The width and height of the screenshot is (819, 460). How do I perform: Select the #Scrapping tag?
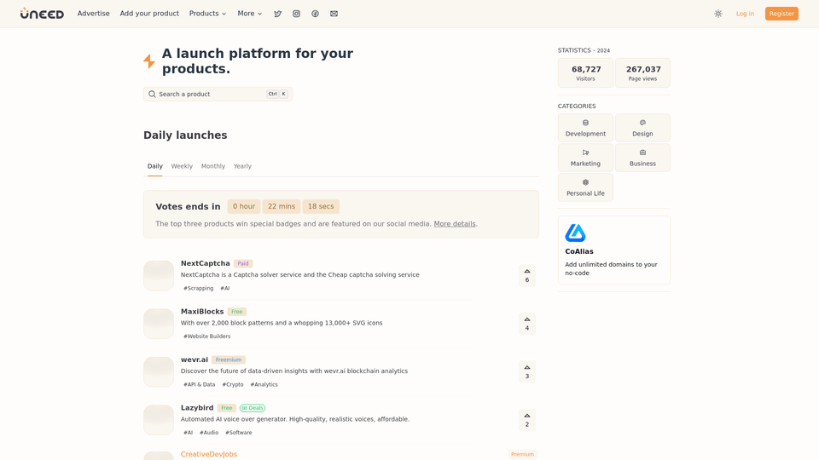(x=199, y=288)
